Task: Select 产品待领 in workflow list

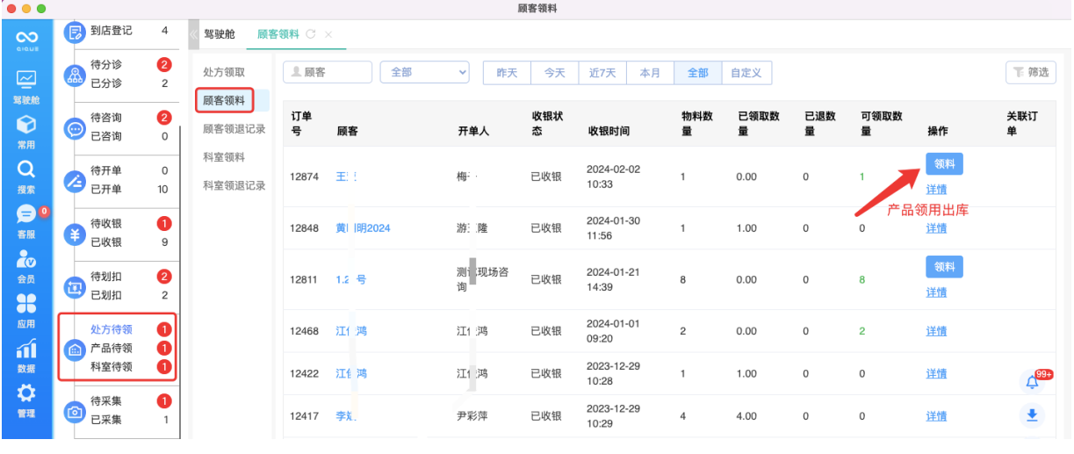Action: 112,349
